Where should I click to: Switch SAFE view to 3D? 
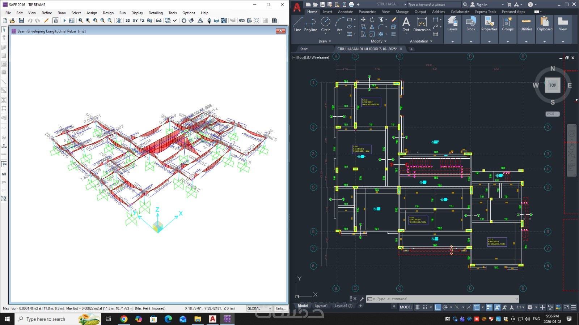point(128,21)
